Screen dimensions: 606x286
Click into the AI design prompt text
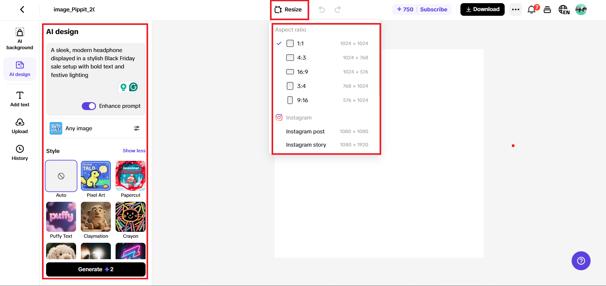click(93, 62)
